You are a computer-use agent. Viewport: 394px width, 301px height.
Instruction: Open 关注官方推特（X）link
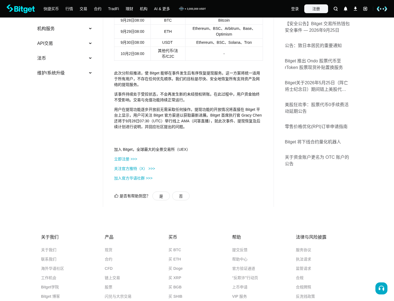(x=135, y=169)
